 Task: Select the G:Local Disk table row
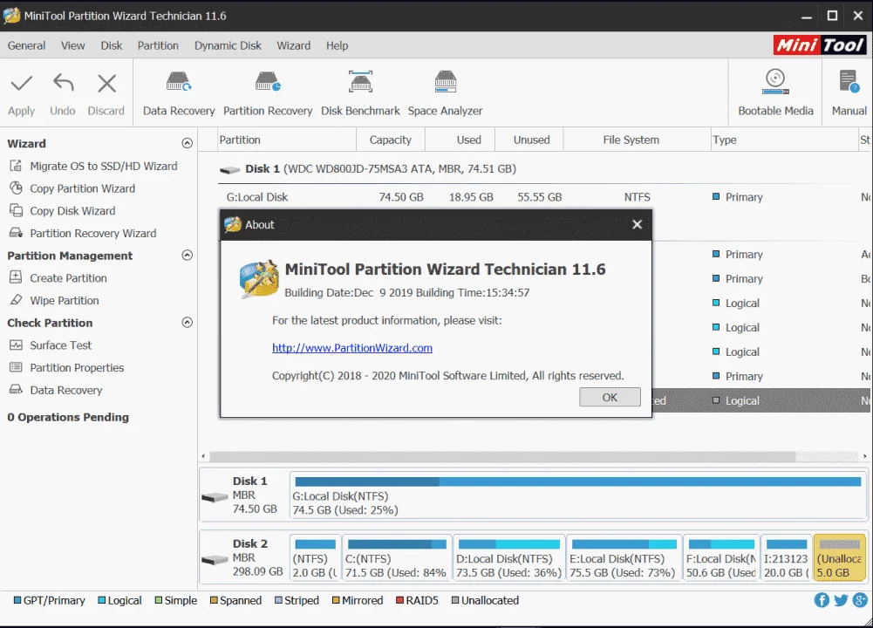click(542, 196)
